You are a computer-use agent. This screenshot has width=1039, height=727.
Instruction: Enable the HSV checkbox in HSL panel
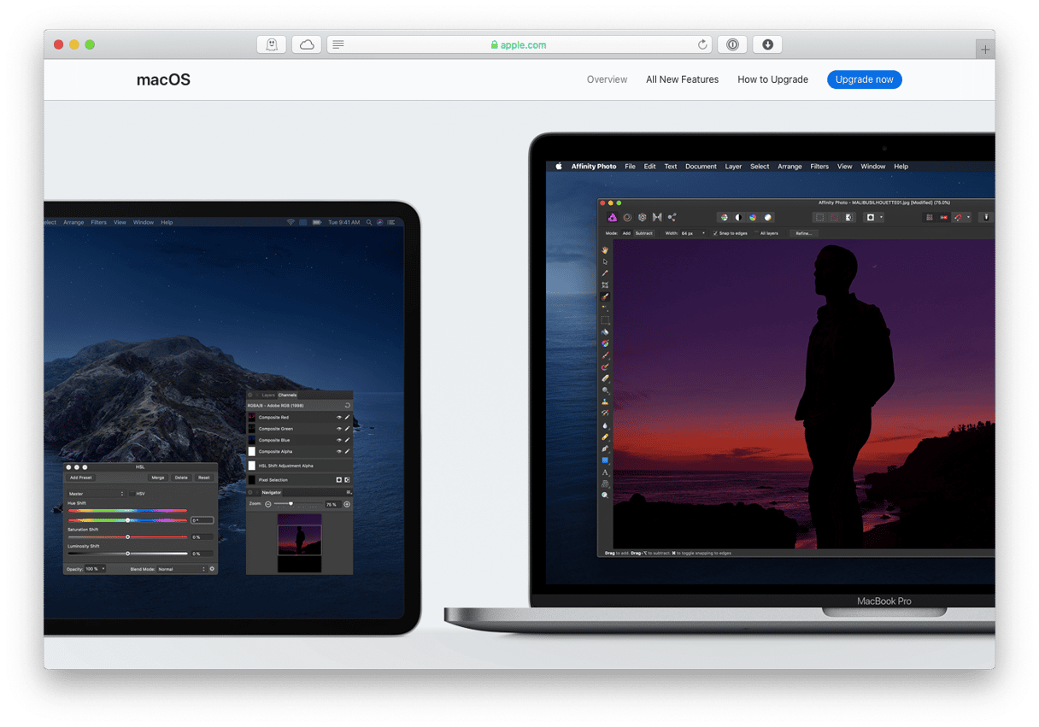(x=132, y=493)
